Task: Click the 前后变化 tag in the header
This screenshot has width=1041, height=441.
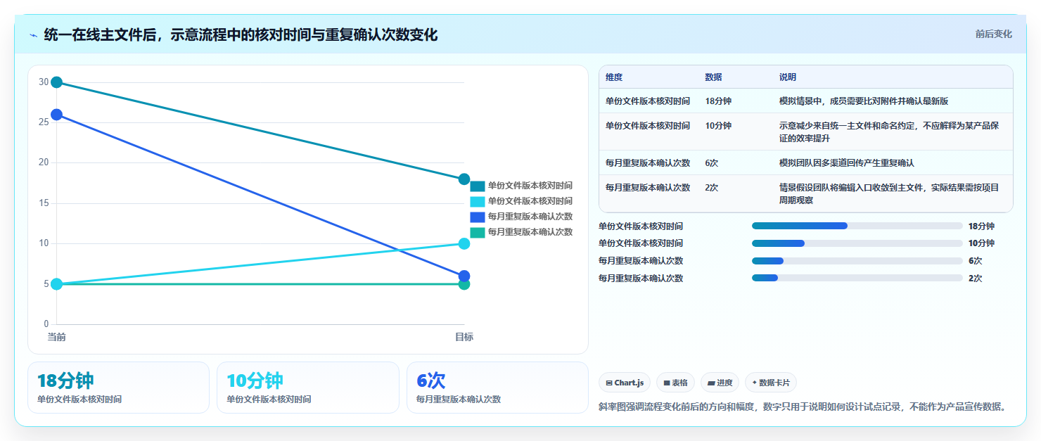Action: (993, 34)
